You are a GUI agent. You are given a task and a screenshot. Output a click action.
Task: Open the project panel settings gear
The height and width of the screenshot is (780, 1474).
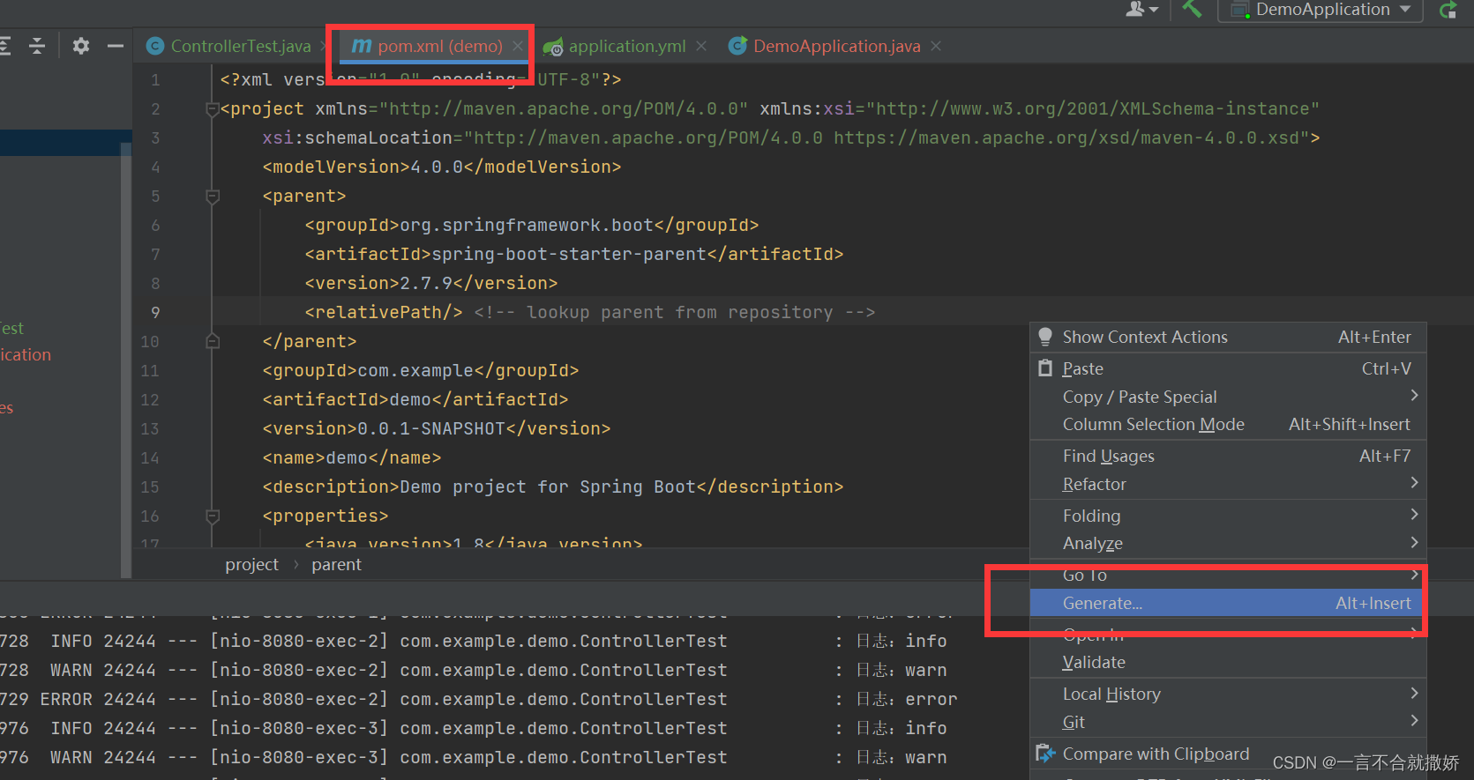(81, 46)
